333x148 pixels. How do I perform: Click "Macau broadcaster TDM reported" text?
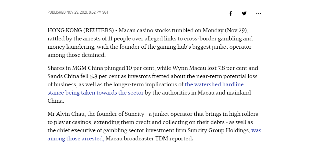149,139
